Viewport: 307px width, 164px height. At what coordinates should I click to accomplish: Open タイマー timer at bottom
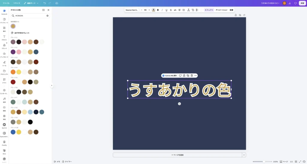pos(67,162)
